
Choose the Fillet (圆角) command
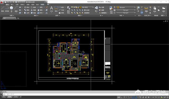[x=40, y=10]
